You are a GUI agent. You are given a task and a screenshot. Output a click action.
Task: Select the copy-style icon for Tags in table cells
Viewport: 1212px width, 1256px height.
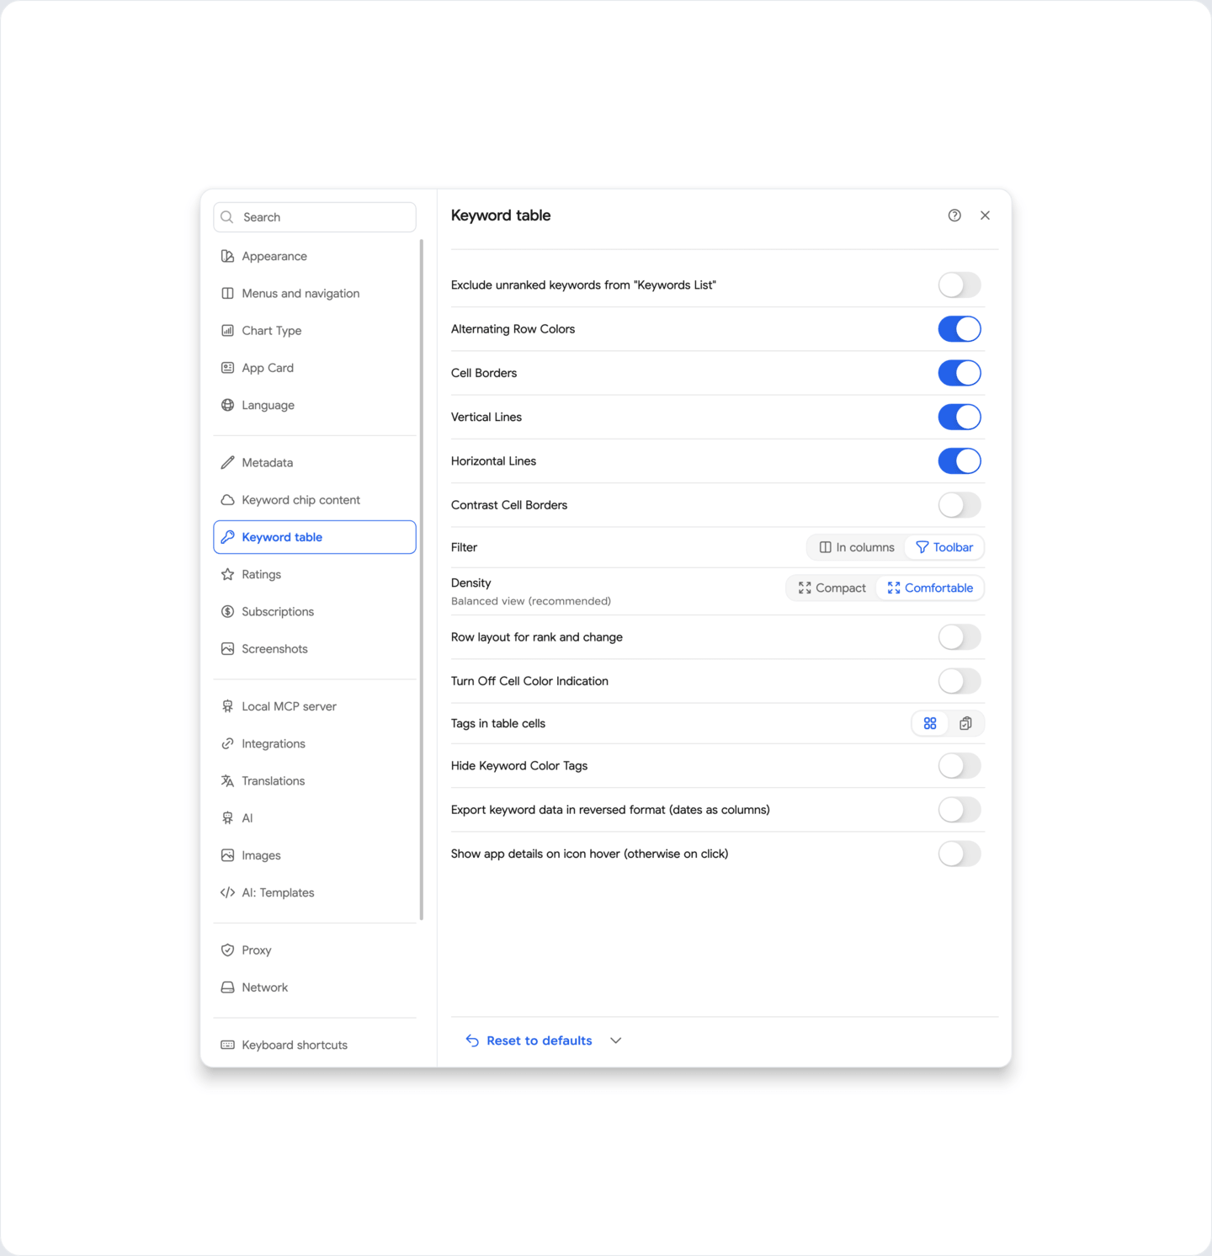point(965,723)
